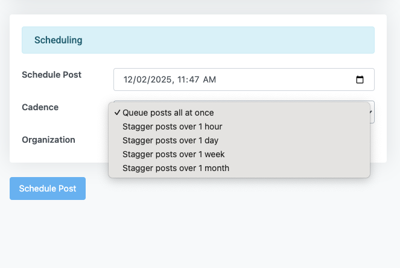Click the Cadence dropdown arrow
The height and width of the screenshot is (268, 400).
(372, 112)
